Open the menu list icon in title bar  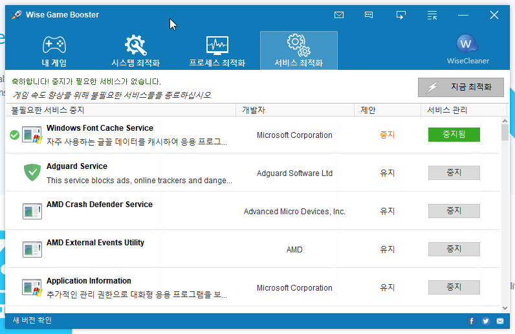tap(432, 15)
